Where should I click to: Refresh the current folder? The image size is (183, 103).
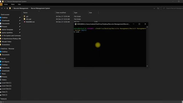[158, 8]
